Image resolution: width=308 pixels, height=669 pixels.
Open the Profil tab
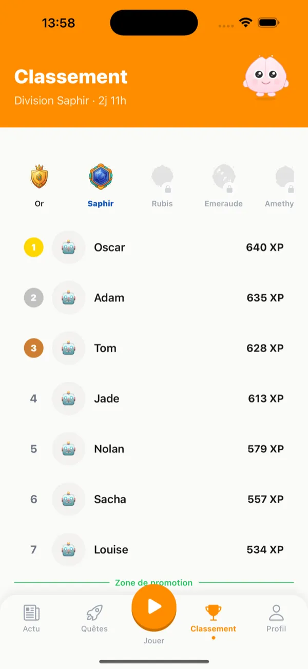click(276, 618)
